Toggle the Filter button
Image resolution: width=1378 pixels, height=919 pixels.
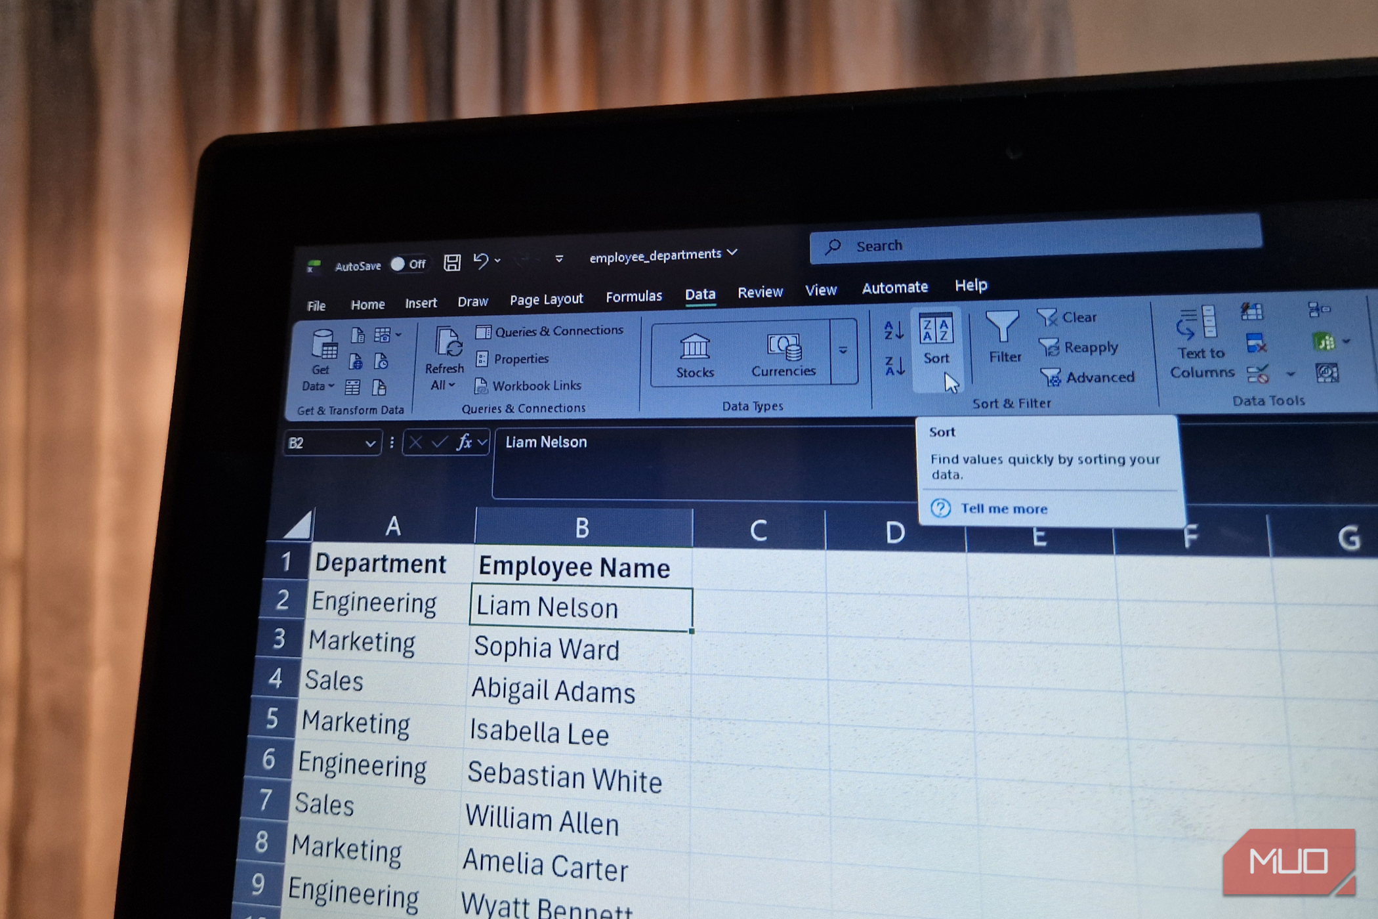click(x=1004, y=337)
